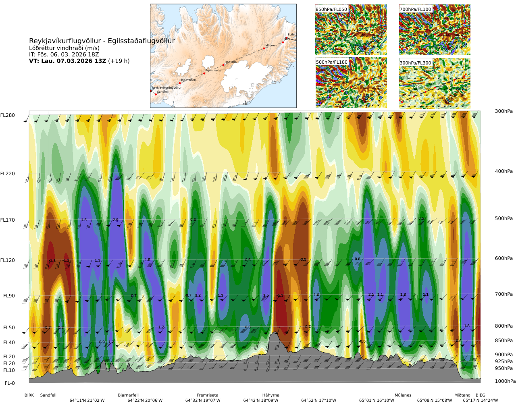The image size is (516, 405).
Task: Click the 400hPa pressure label
Action: click(504, 171)
